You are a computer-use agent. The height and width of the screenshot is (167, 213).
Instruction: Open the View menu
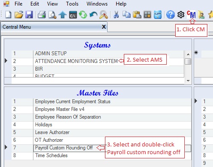tap(52, 4)
